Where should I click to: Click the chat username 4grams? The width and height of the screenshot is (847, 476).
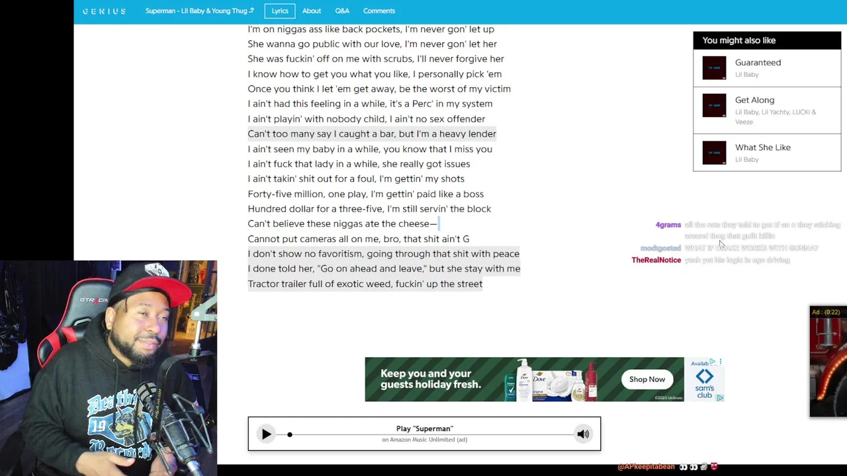click(668, 225)
